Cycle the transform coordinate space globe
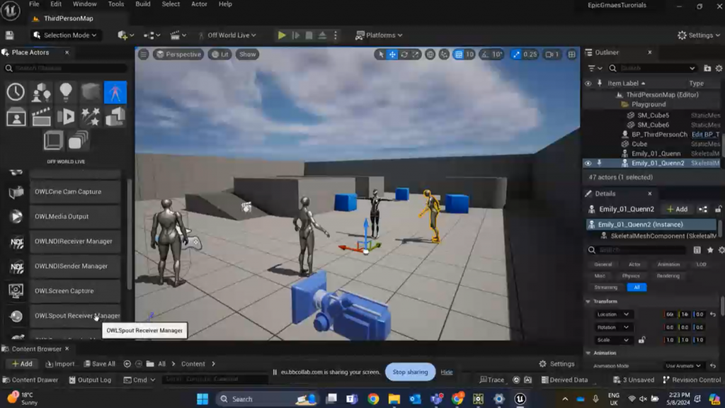The width and height of the screenshot is (725, 408). coord(430,54)
